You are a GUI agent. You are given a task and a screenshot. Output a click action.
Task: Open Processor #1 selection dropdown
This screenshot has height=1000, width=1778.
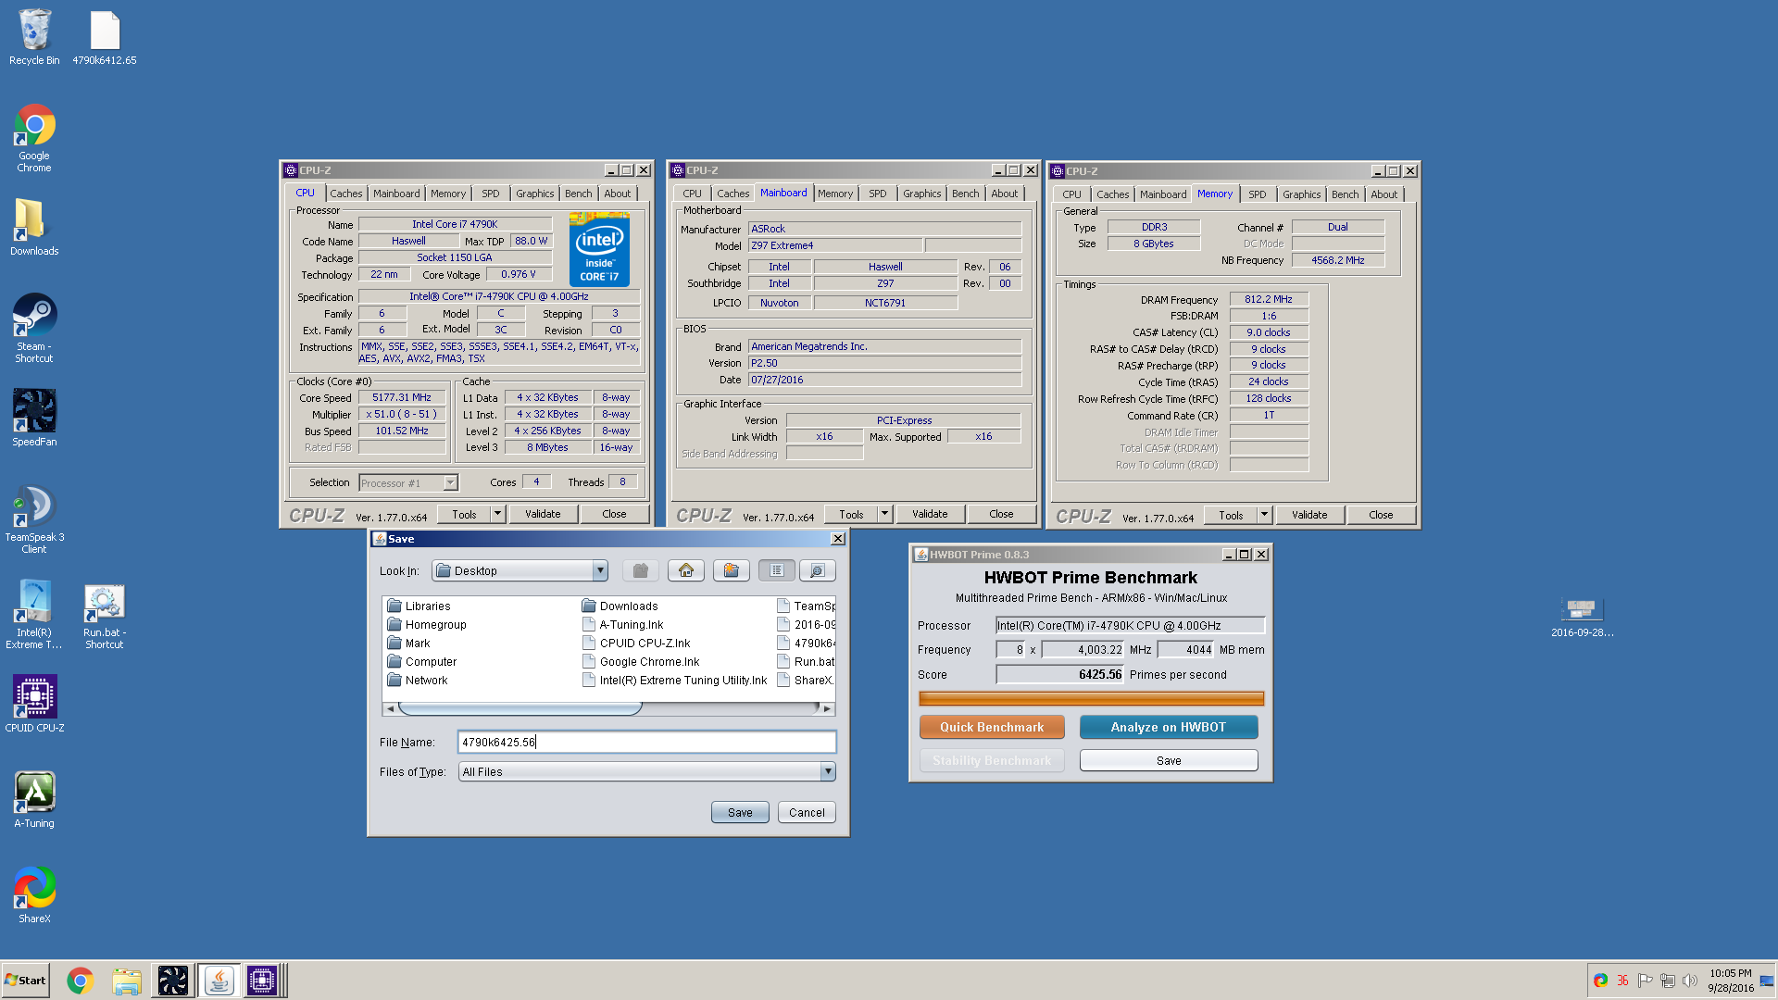coord(408,482)
